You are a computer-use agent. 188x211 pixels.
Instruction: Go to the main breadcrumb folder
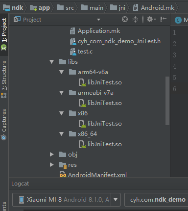coord(92,8)
